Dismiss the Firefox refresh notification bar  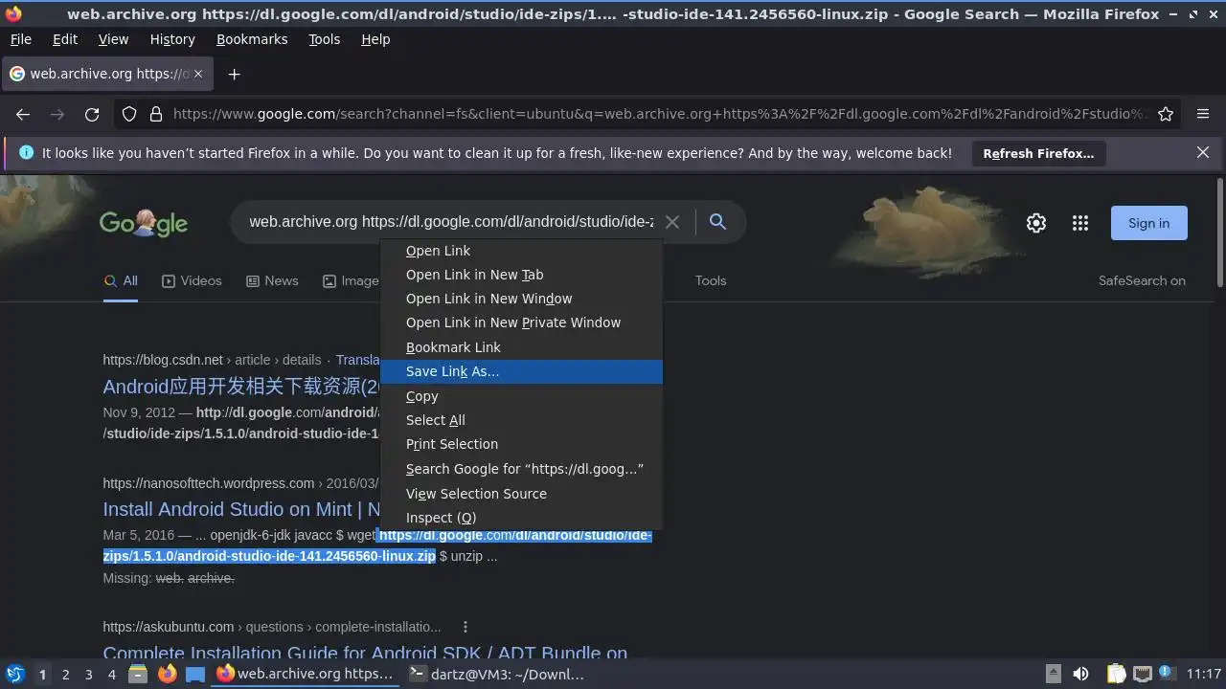click(x=1203, y=152)
